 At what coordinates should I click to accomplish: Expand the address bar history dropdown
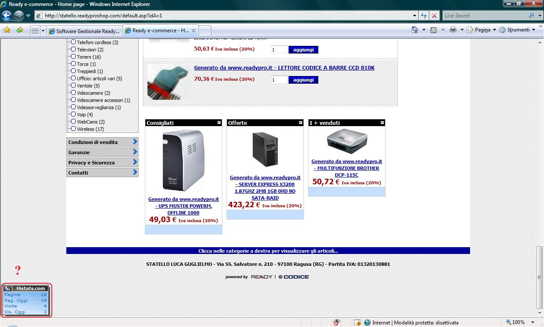[415, 16]
